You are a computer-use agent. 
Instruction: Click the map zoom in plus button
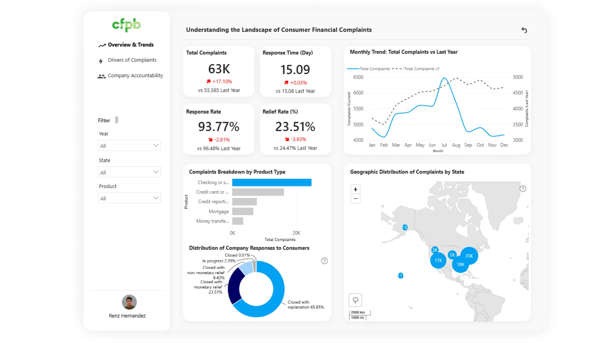coord(356,189)
